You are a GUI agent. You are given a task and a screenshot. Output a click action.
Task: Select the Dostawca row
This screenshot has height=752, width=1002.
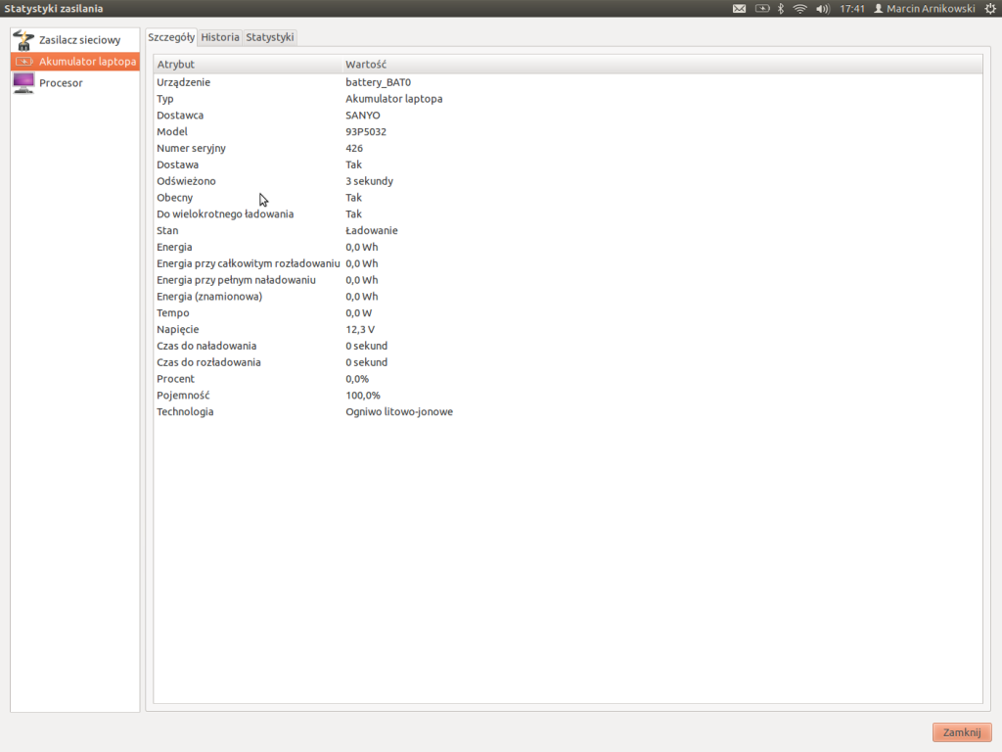[568, 116]
